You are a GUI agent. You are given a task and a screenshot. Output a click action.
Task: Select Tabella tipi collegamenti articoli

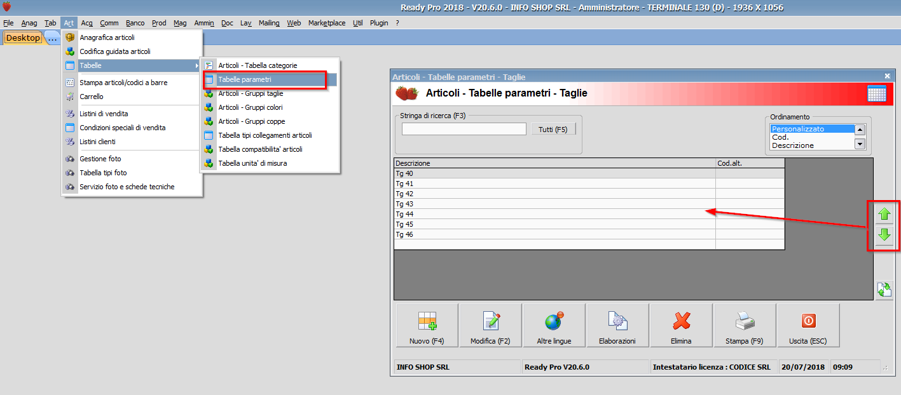270,135
